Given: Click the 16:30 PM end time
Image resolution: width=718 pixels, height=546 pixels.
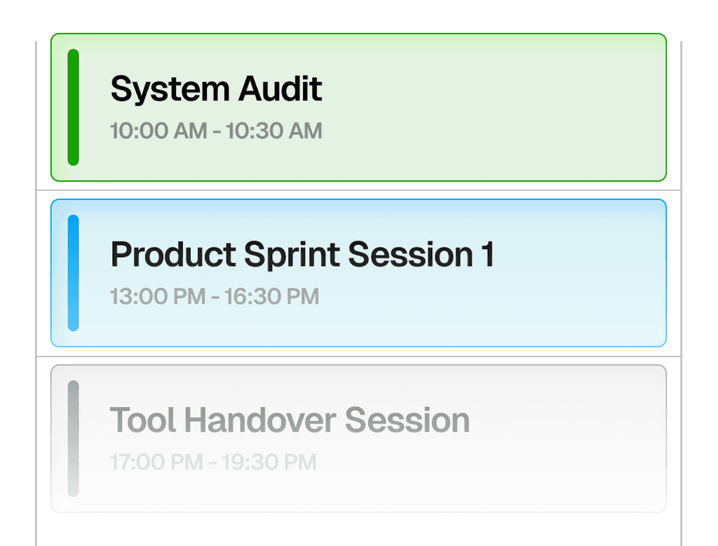Looking at the screenshot, I should coord(271,296).
